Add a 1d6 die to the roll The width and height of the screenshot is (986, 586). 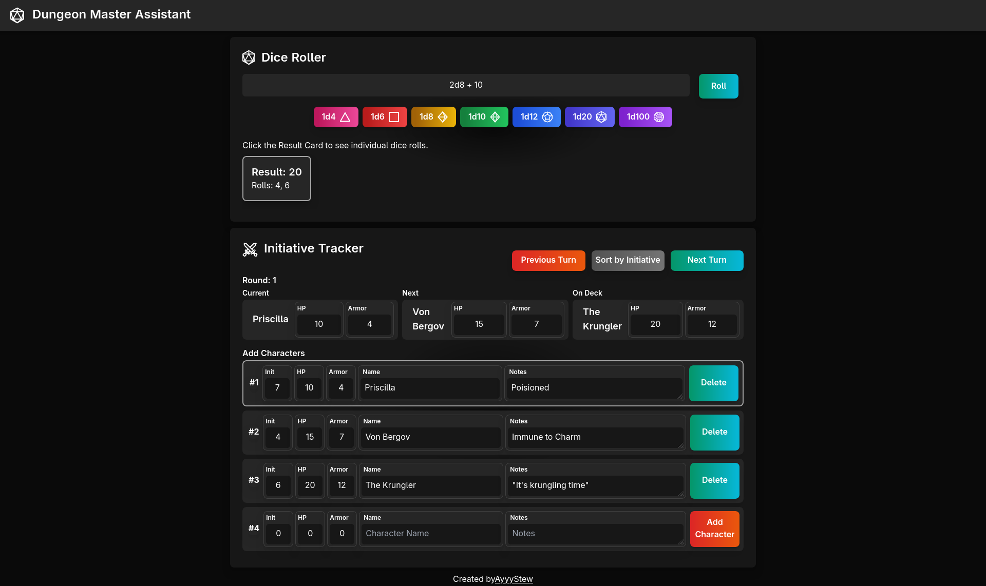(385, 117)
